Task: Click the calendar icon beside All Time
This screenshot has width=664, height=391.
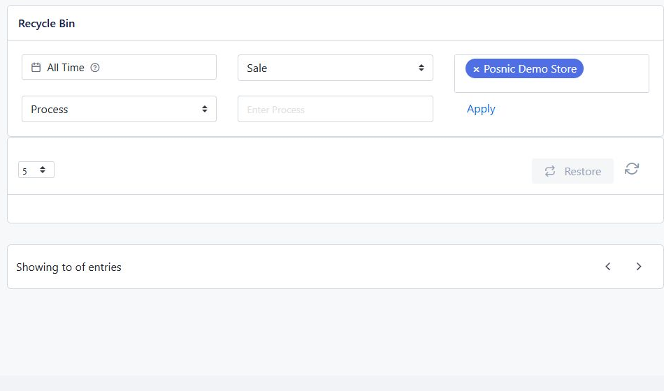Action: click(x=36, y=67)
